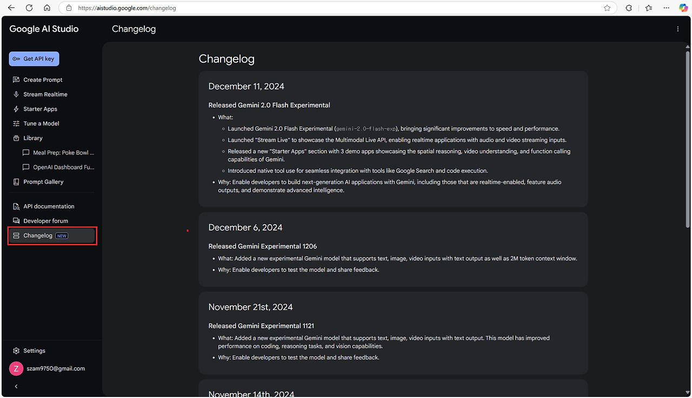Click the szam9750@gmail.com account avatar
This screenshot has height=398, width=692.
[x=16, y=369]
